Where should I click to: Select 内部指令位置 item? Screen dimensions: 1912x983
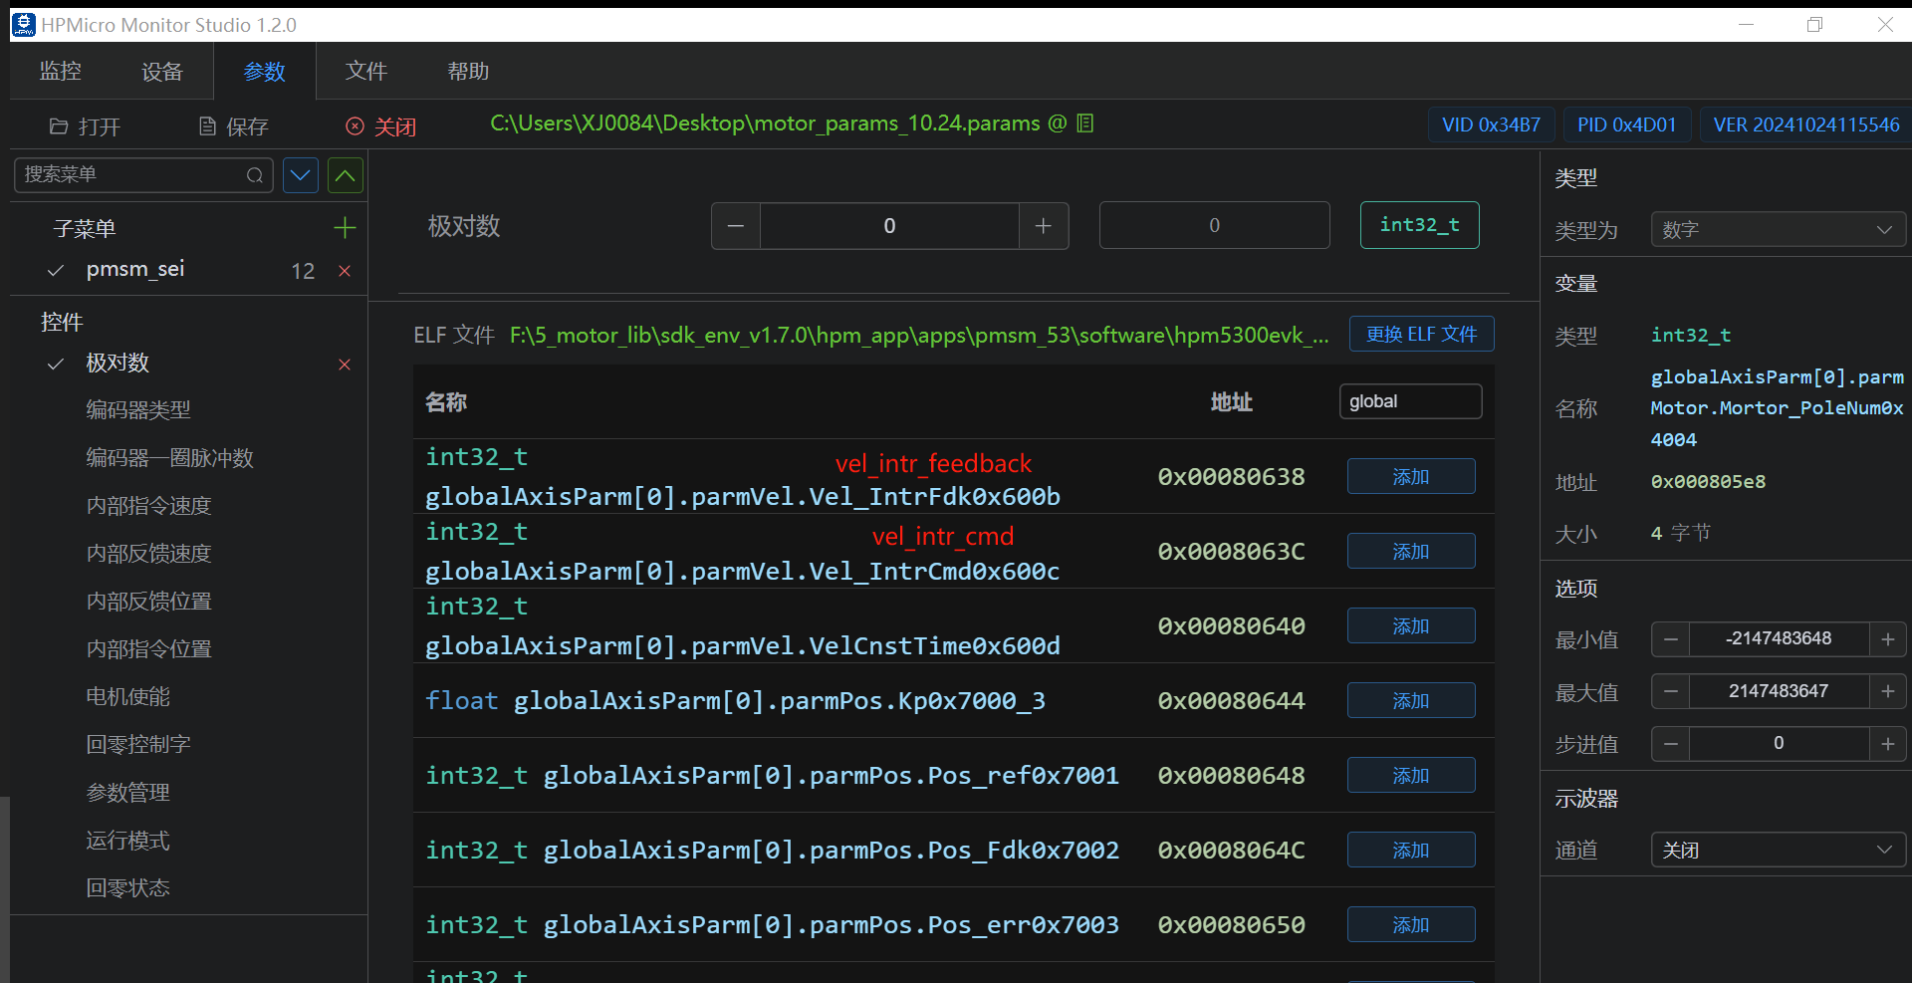click(x=149, y=649)
